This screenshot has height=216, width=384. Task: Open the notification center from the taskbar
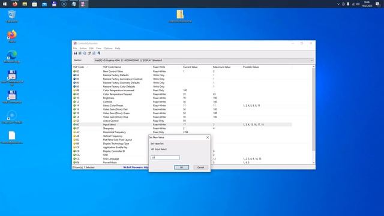[x=377, y=4]
